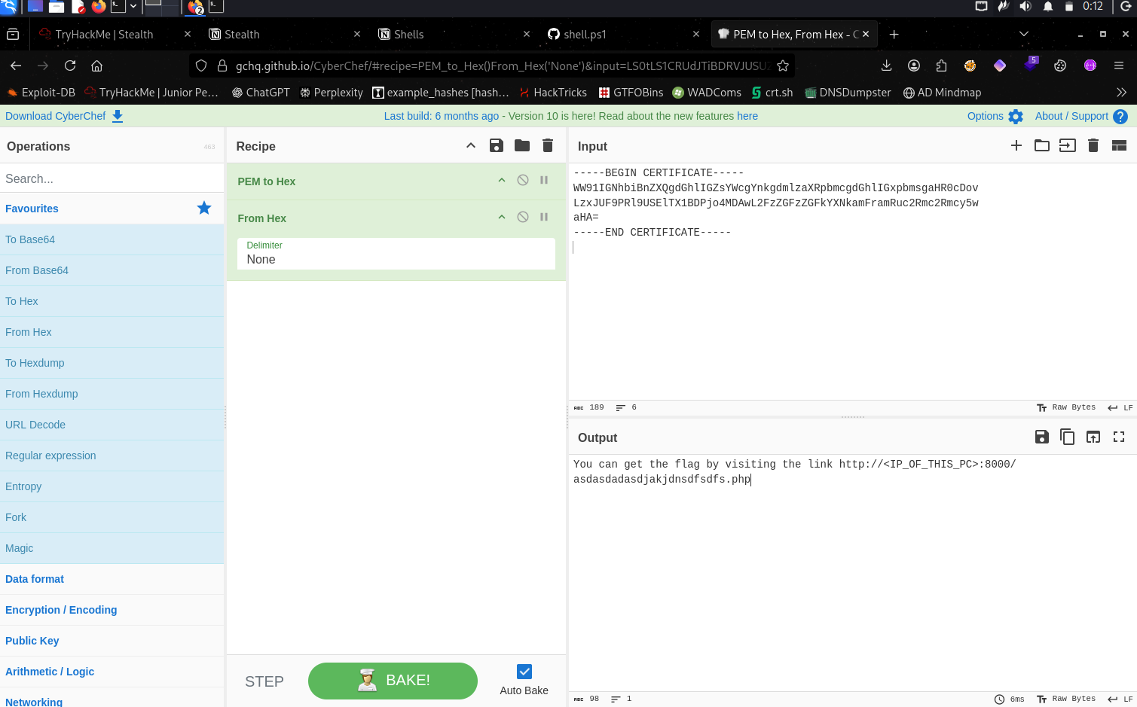Add a new input tab
This screenshot has height=707, width=1137.
click(1016, 146)
